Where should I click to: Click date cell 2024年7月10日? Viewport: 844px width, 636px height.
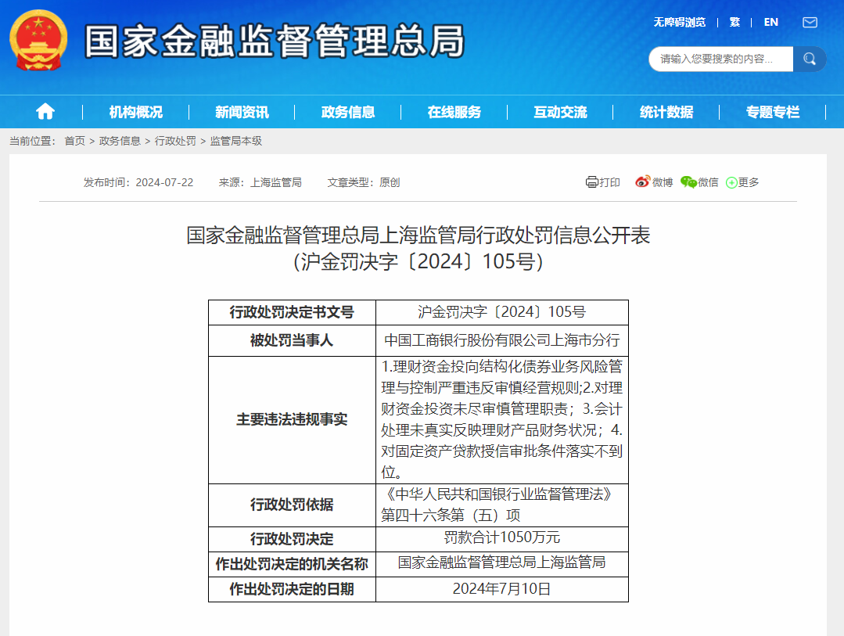tap(501, 589)
